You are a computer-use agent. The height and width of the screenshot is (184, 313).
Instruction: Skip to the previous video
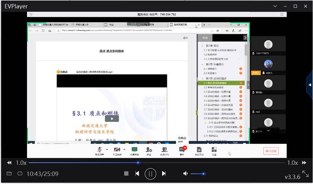pyautogui.click(x=137, y=174)
